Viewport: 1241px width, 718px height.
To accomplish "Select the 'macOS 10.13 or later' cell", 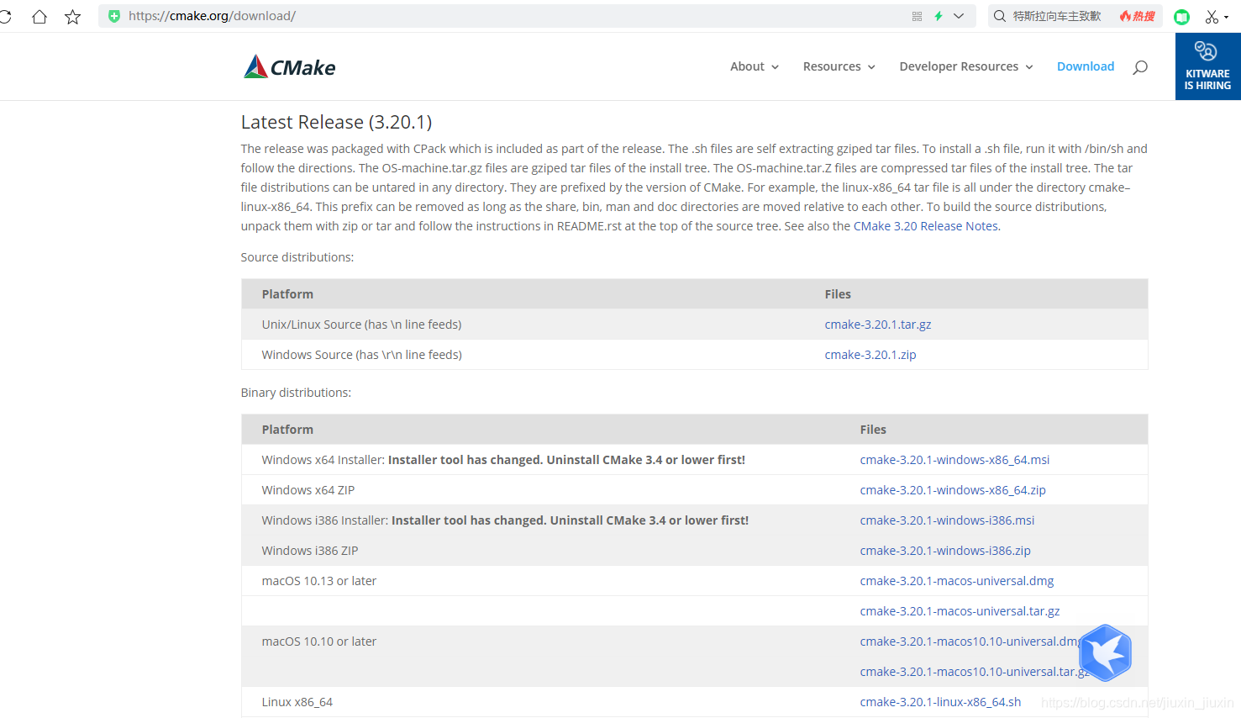I will pos(319,581).
